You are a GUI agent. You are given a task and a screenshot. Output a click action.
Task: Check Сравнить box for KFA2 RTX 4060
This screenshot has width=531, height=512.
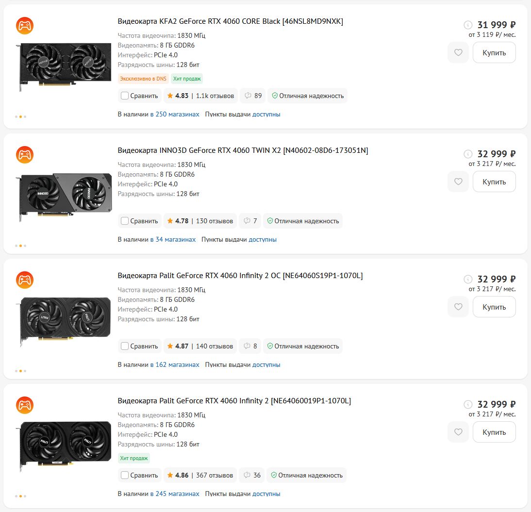click(x=125, y=96)
